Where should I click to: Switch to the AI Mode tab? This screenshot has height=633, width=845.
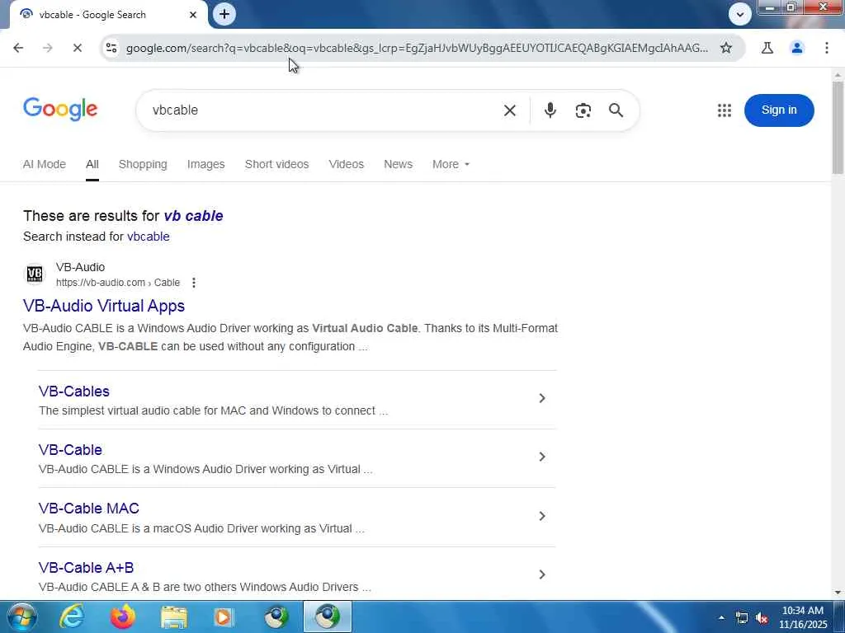(45, 164)
